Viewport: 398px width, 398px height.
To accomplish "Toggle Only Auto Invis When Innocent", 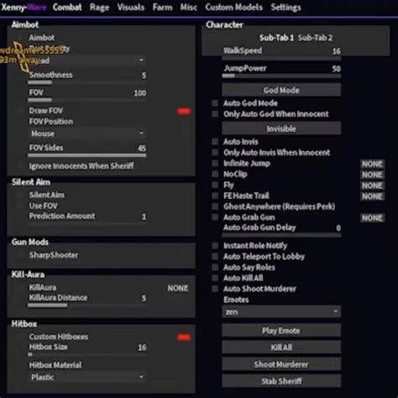I will tap(215, 153).
